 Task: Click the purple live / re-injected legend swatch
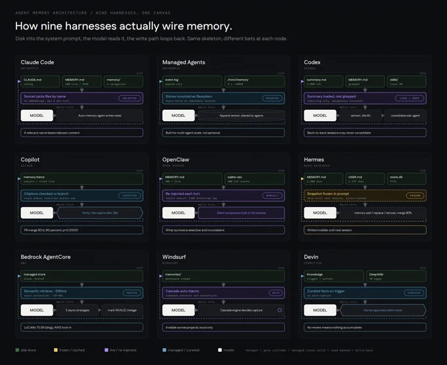click(x=106, y=350)
